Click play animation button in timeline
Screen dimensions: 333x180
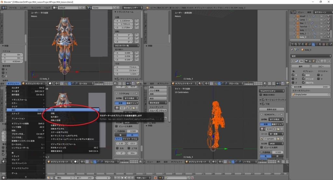tap(126, 178)
